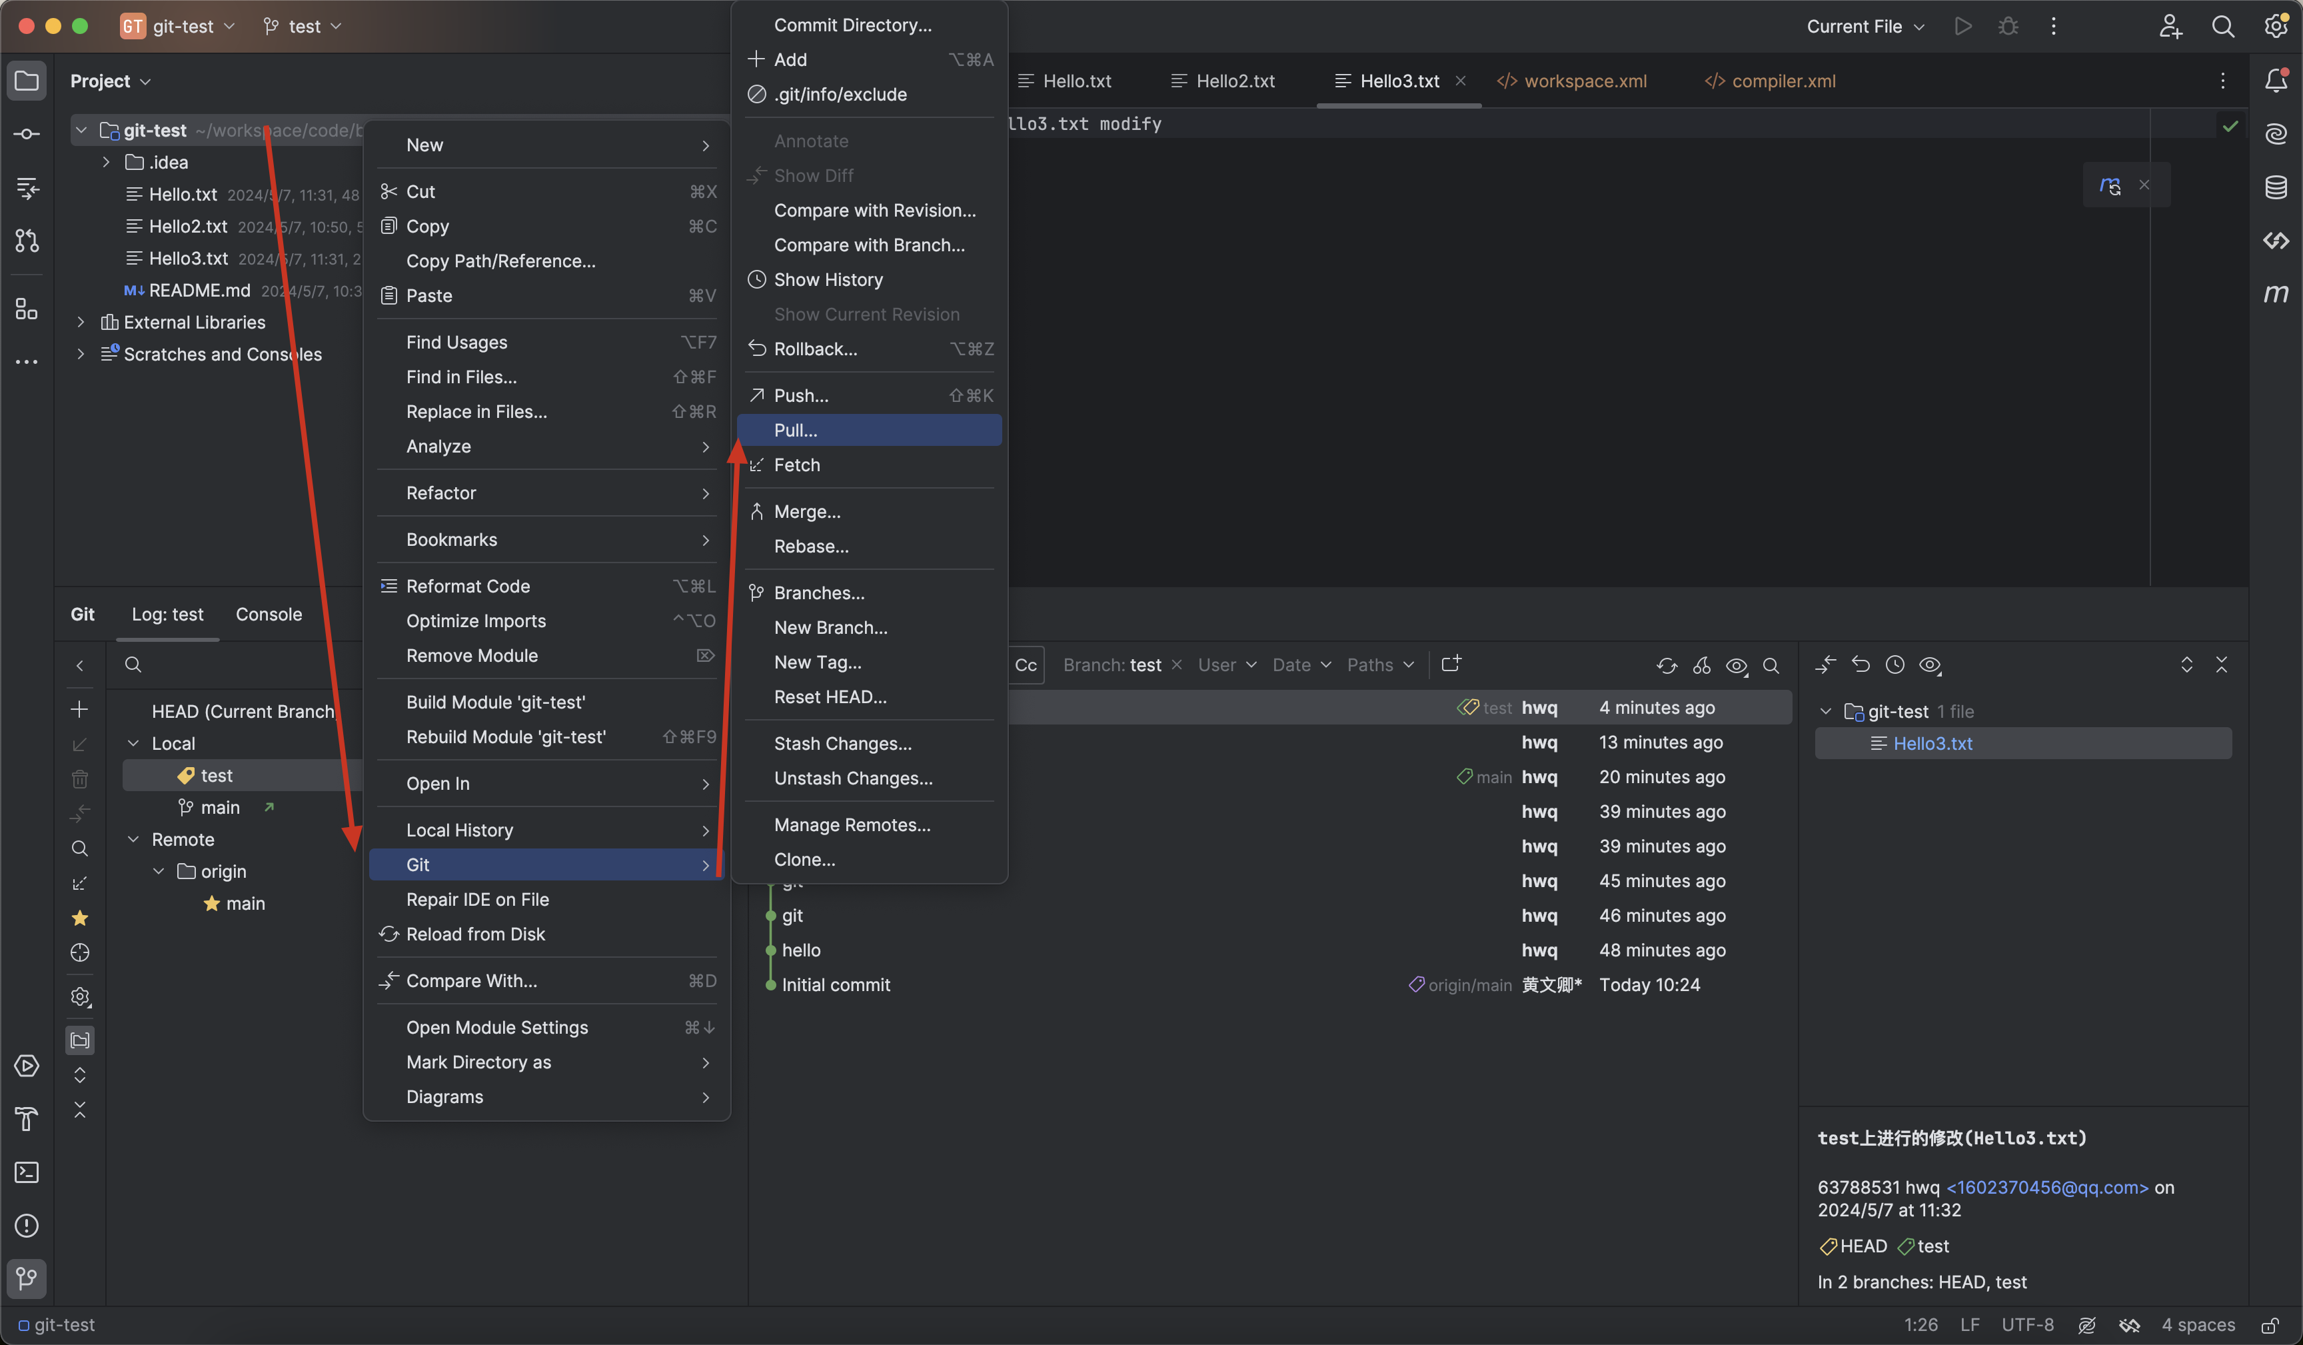Open the User filter dropdown

pyautogui.click(x=1226, y=666)
